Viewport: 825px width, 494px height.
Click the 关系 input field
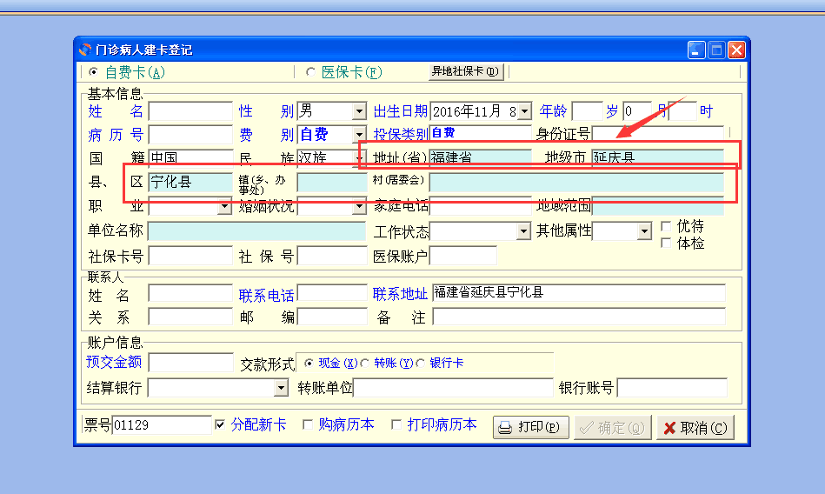(x=190, y=317)
